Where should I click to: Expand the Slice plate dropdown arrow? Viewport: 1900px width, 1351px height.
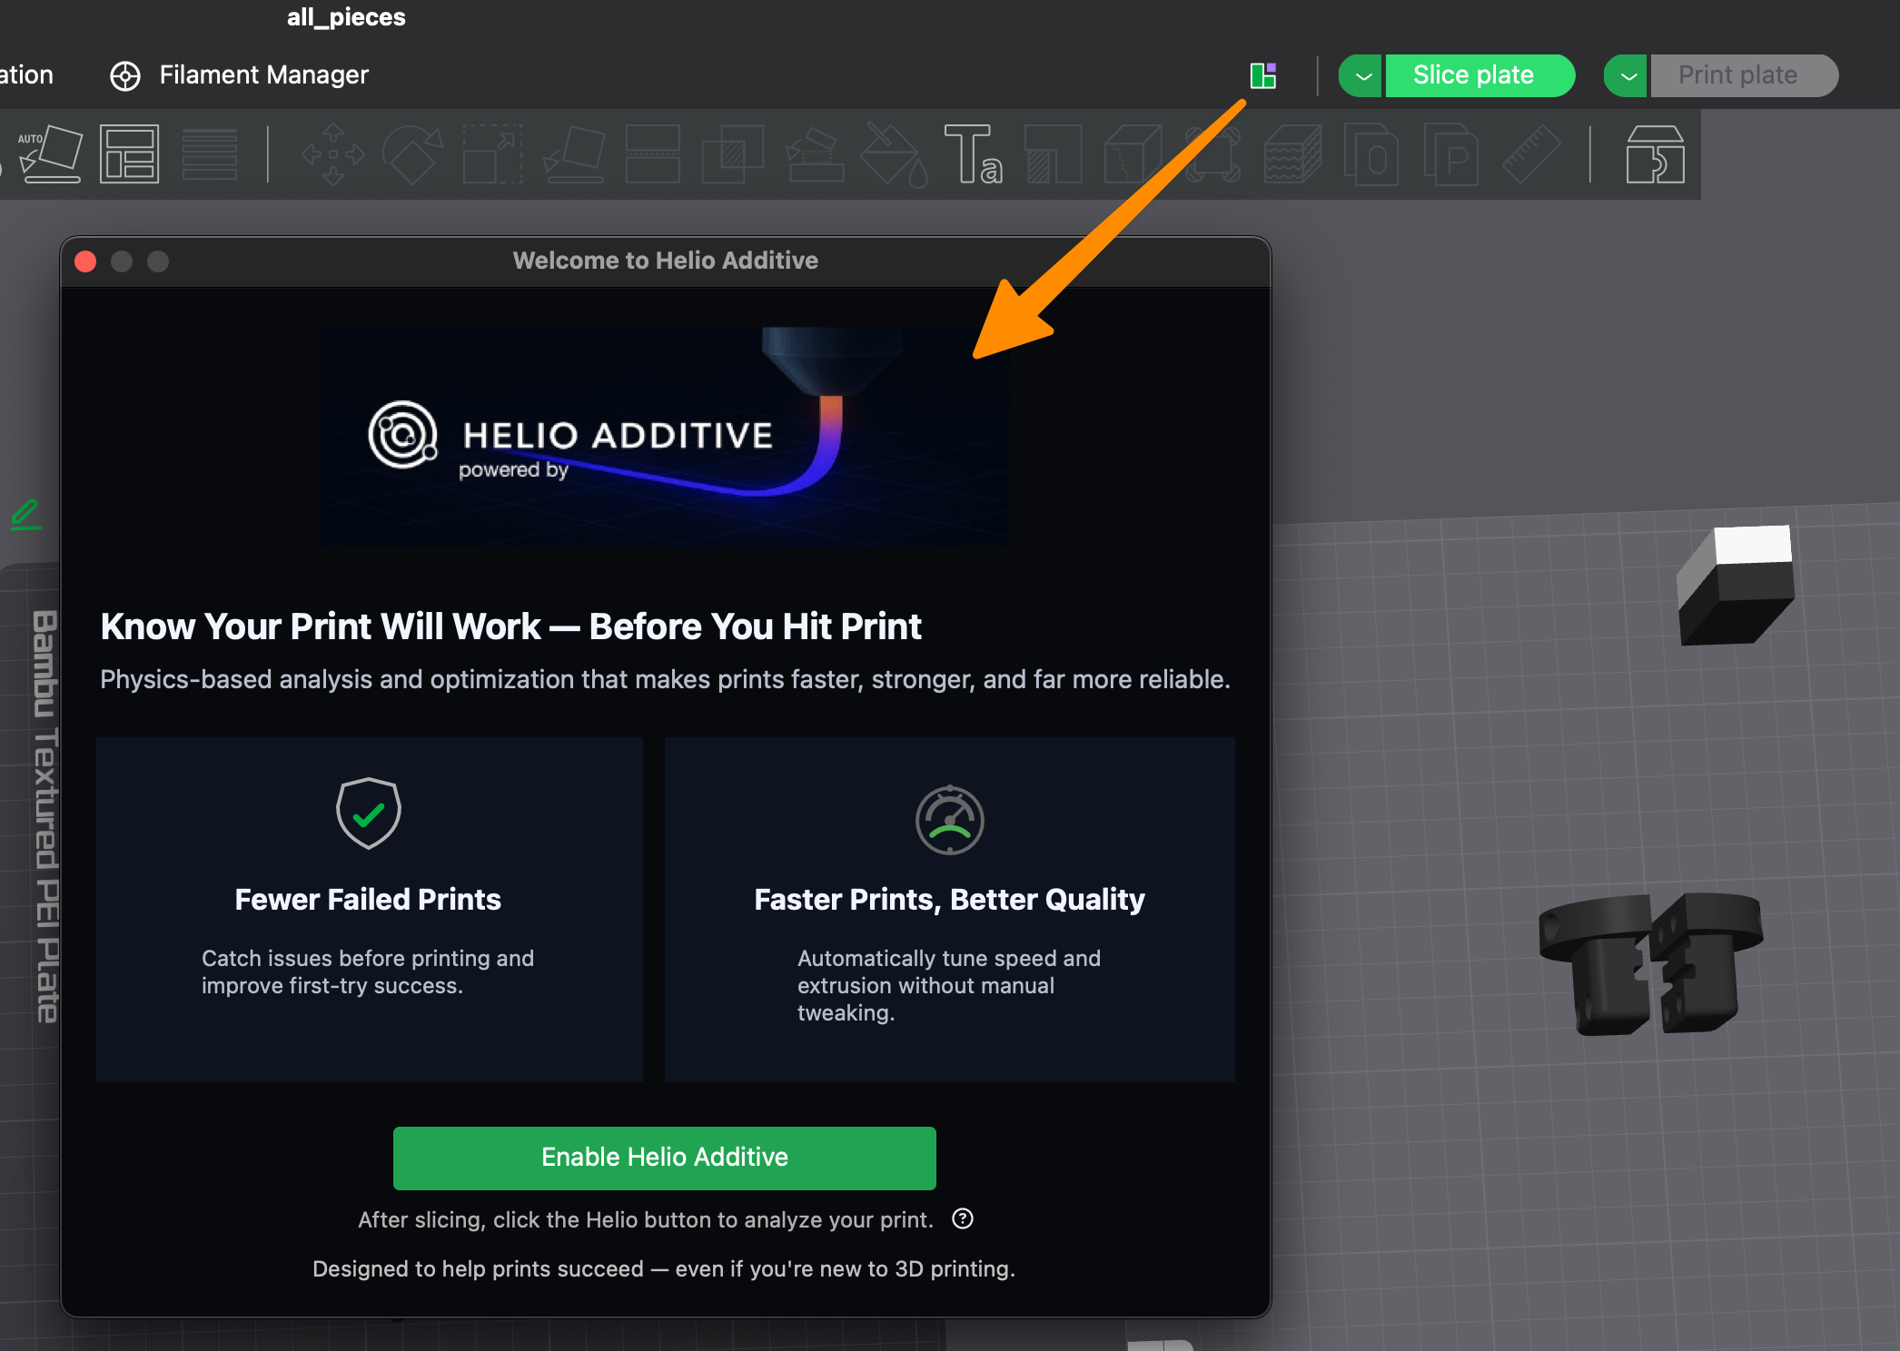[x=1361, y=75]
